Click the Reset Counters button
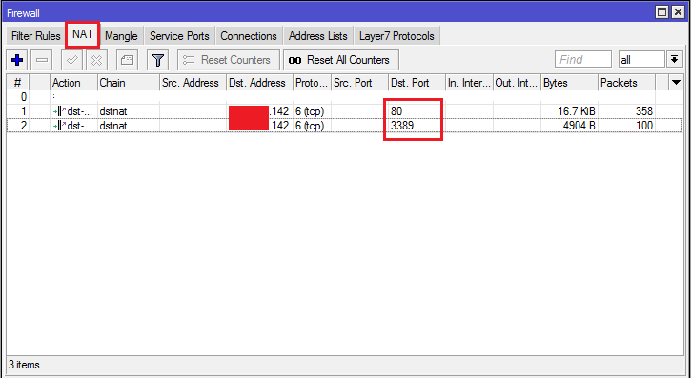Image resolution: width=691 pixels, height=378 pixels. (x=229, y=60)
